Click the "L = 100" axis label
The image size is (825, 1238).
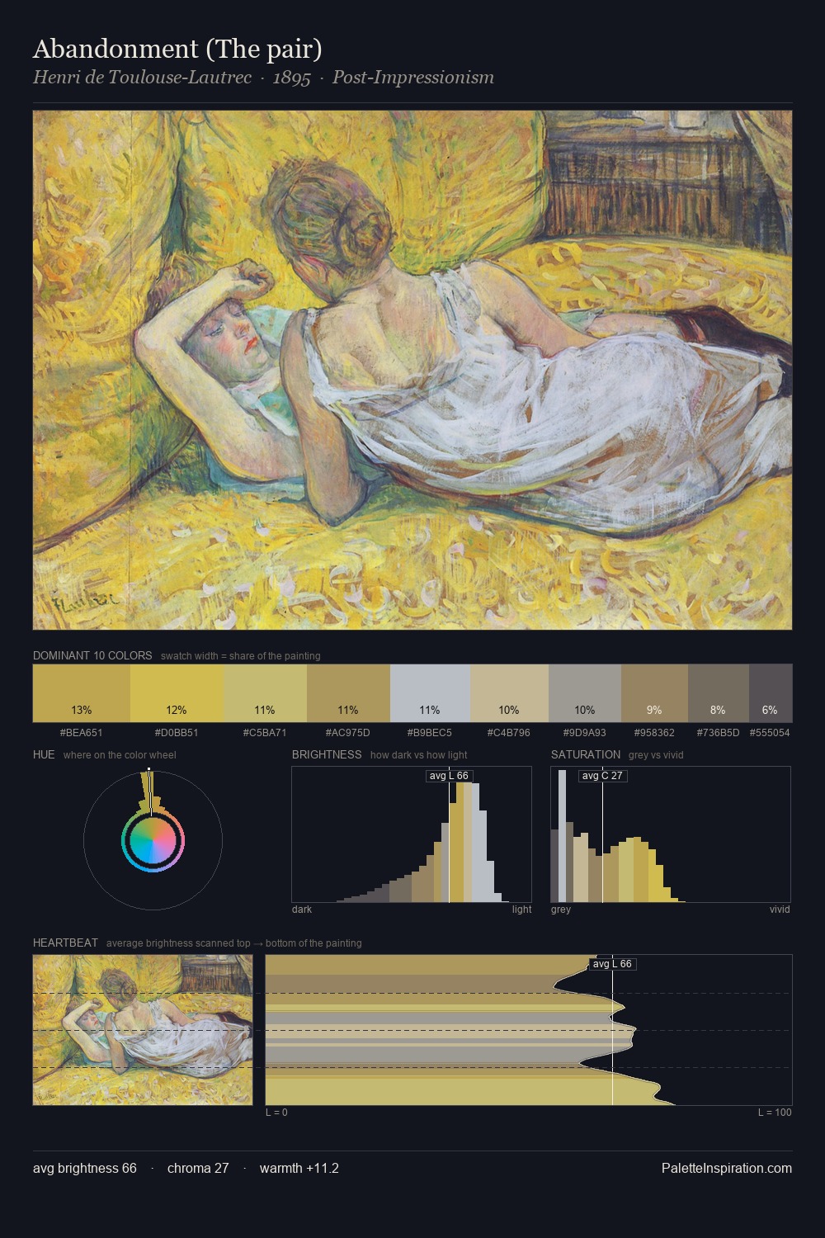point(775,1113)
